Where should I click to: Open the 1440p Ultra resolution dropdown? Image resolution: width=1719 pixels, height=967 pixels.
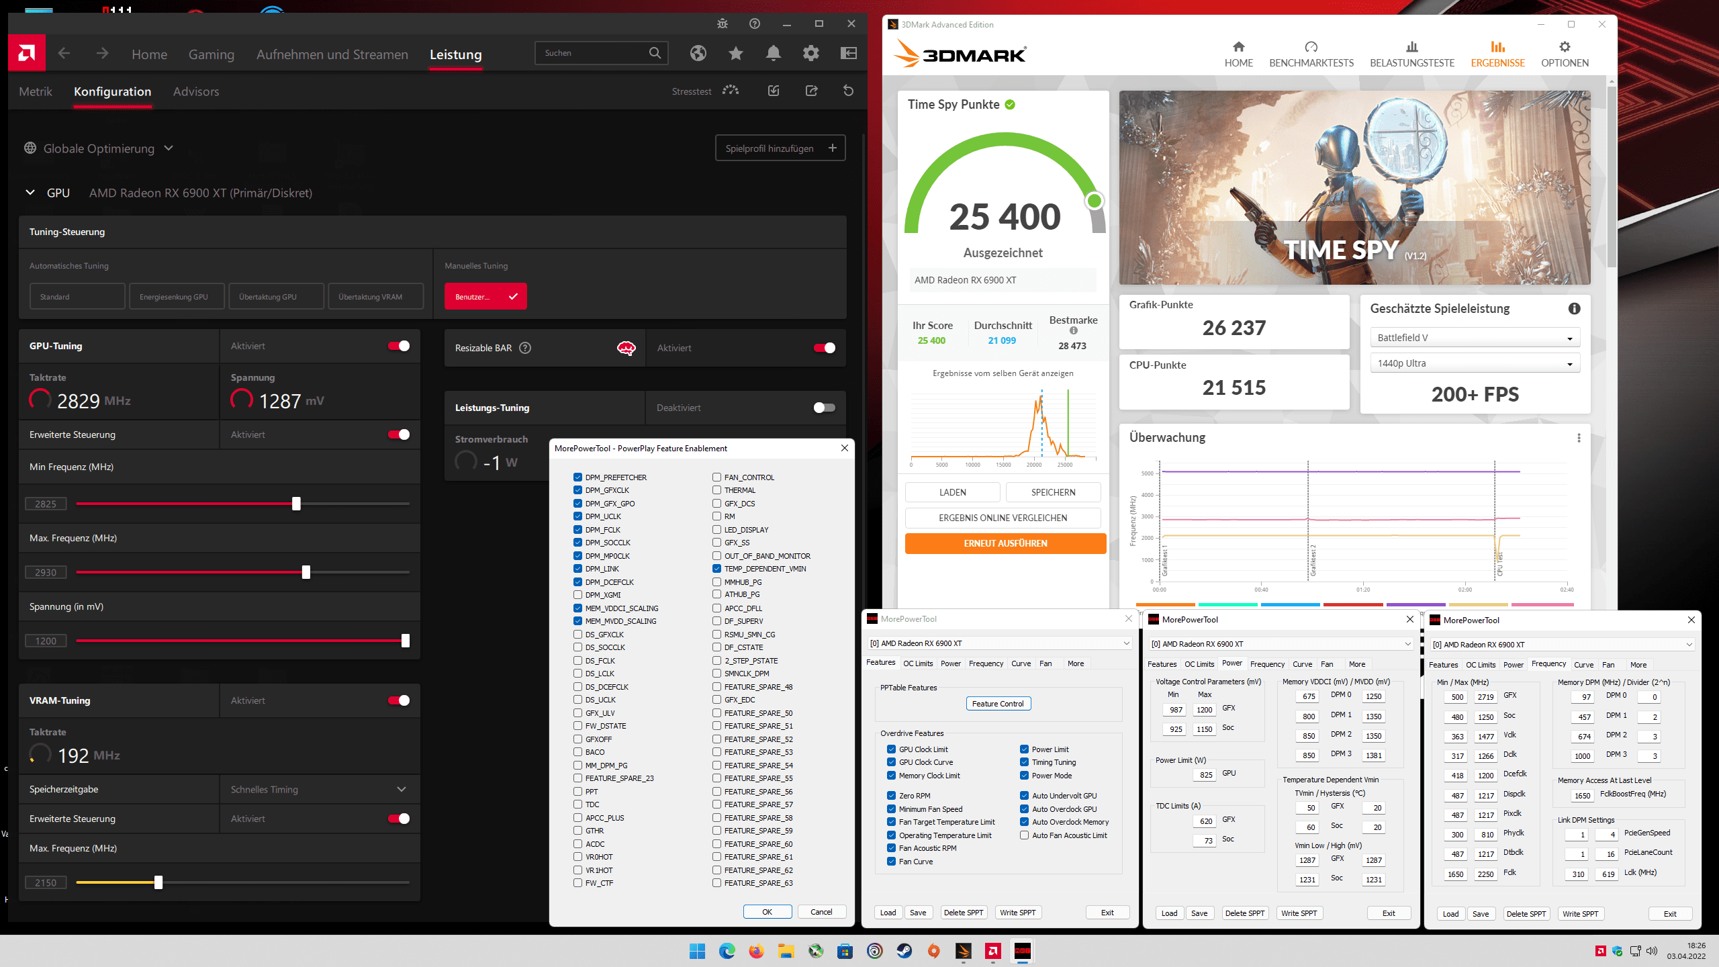1475,363
